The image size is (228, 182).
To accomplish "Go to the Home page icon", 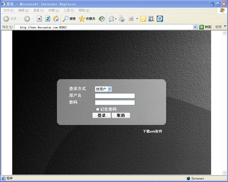I will (56, 19).
